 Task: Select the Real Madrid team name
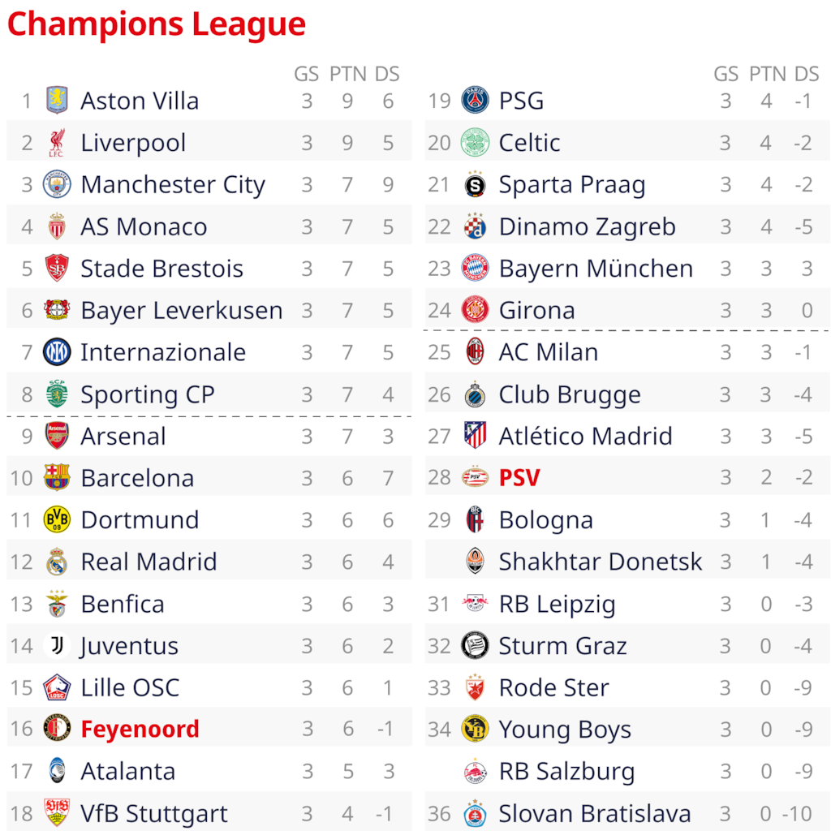tap(149, 562)
